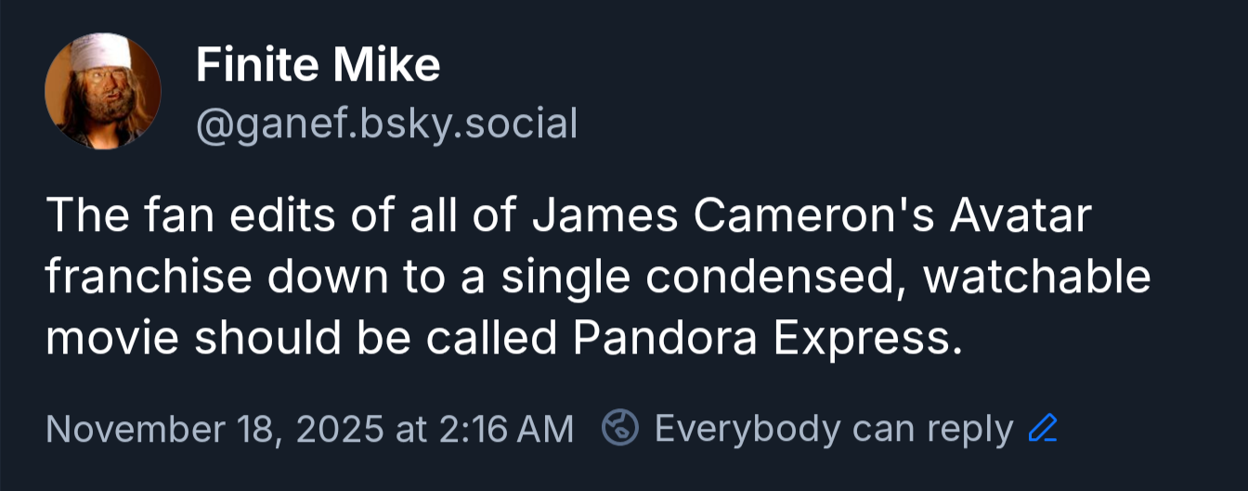Click Finite Mike's profile avatar
Image resolution: width=1248 pixels, height=491 pixels.
[102, 90]
